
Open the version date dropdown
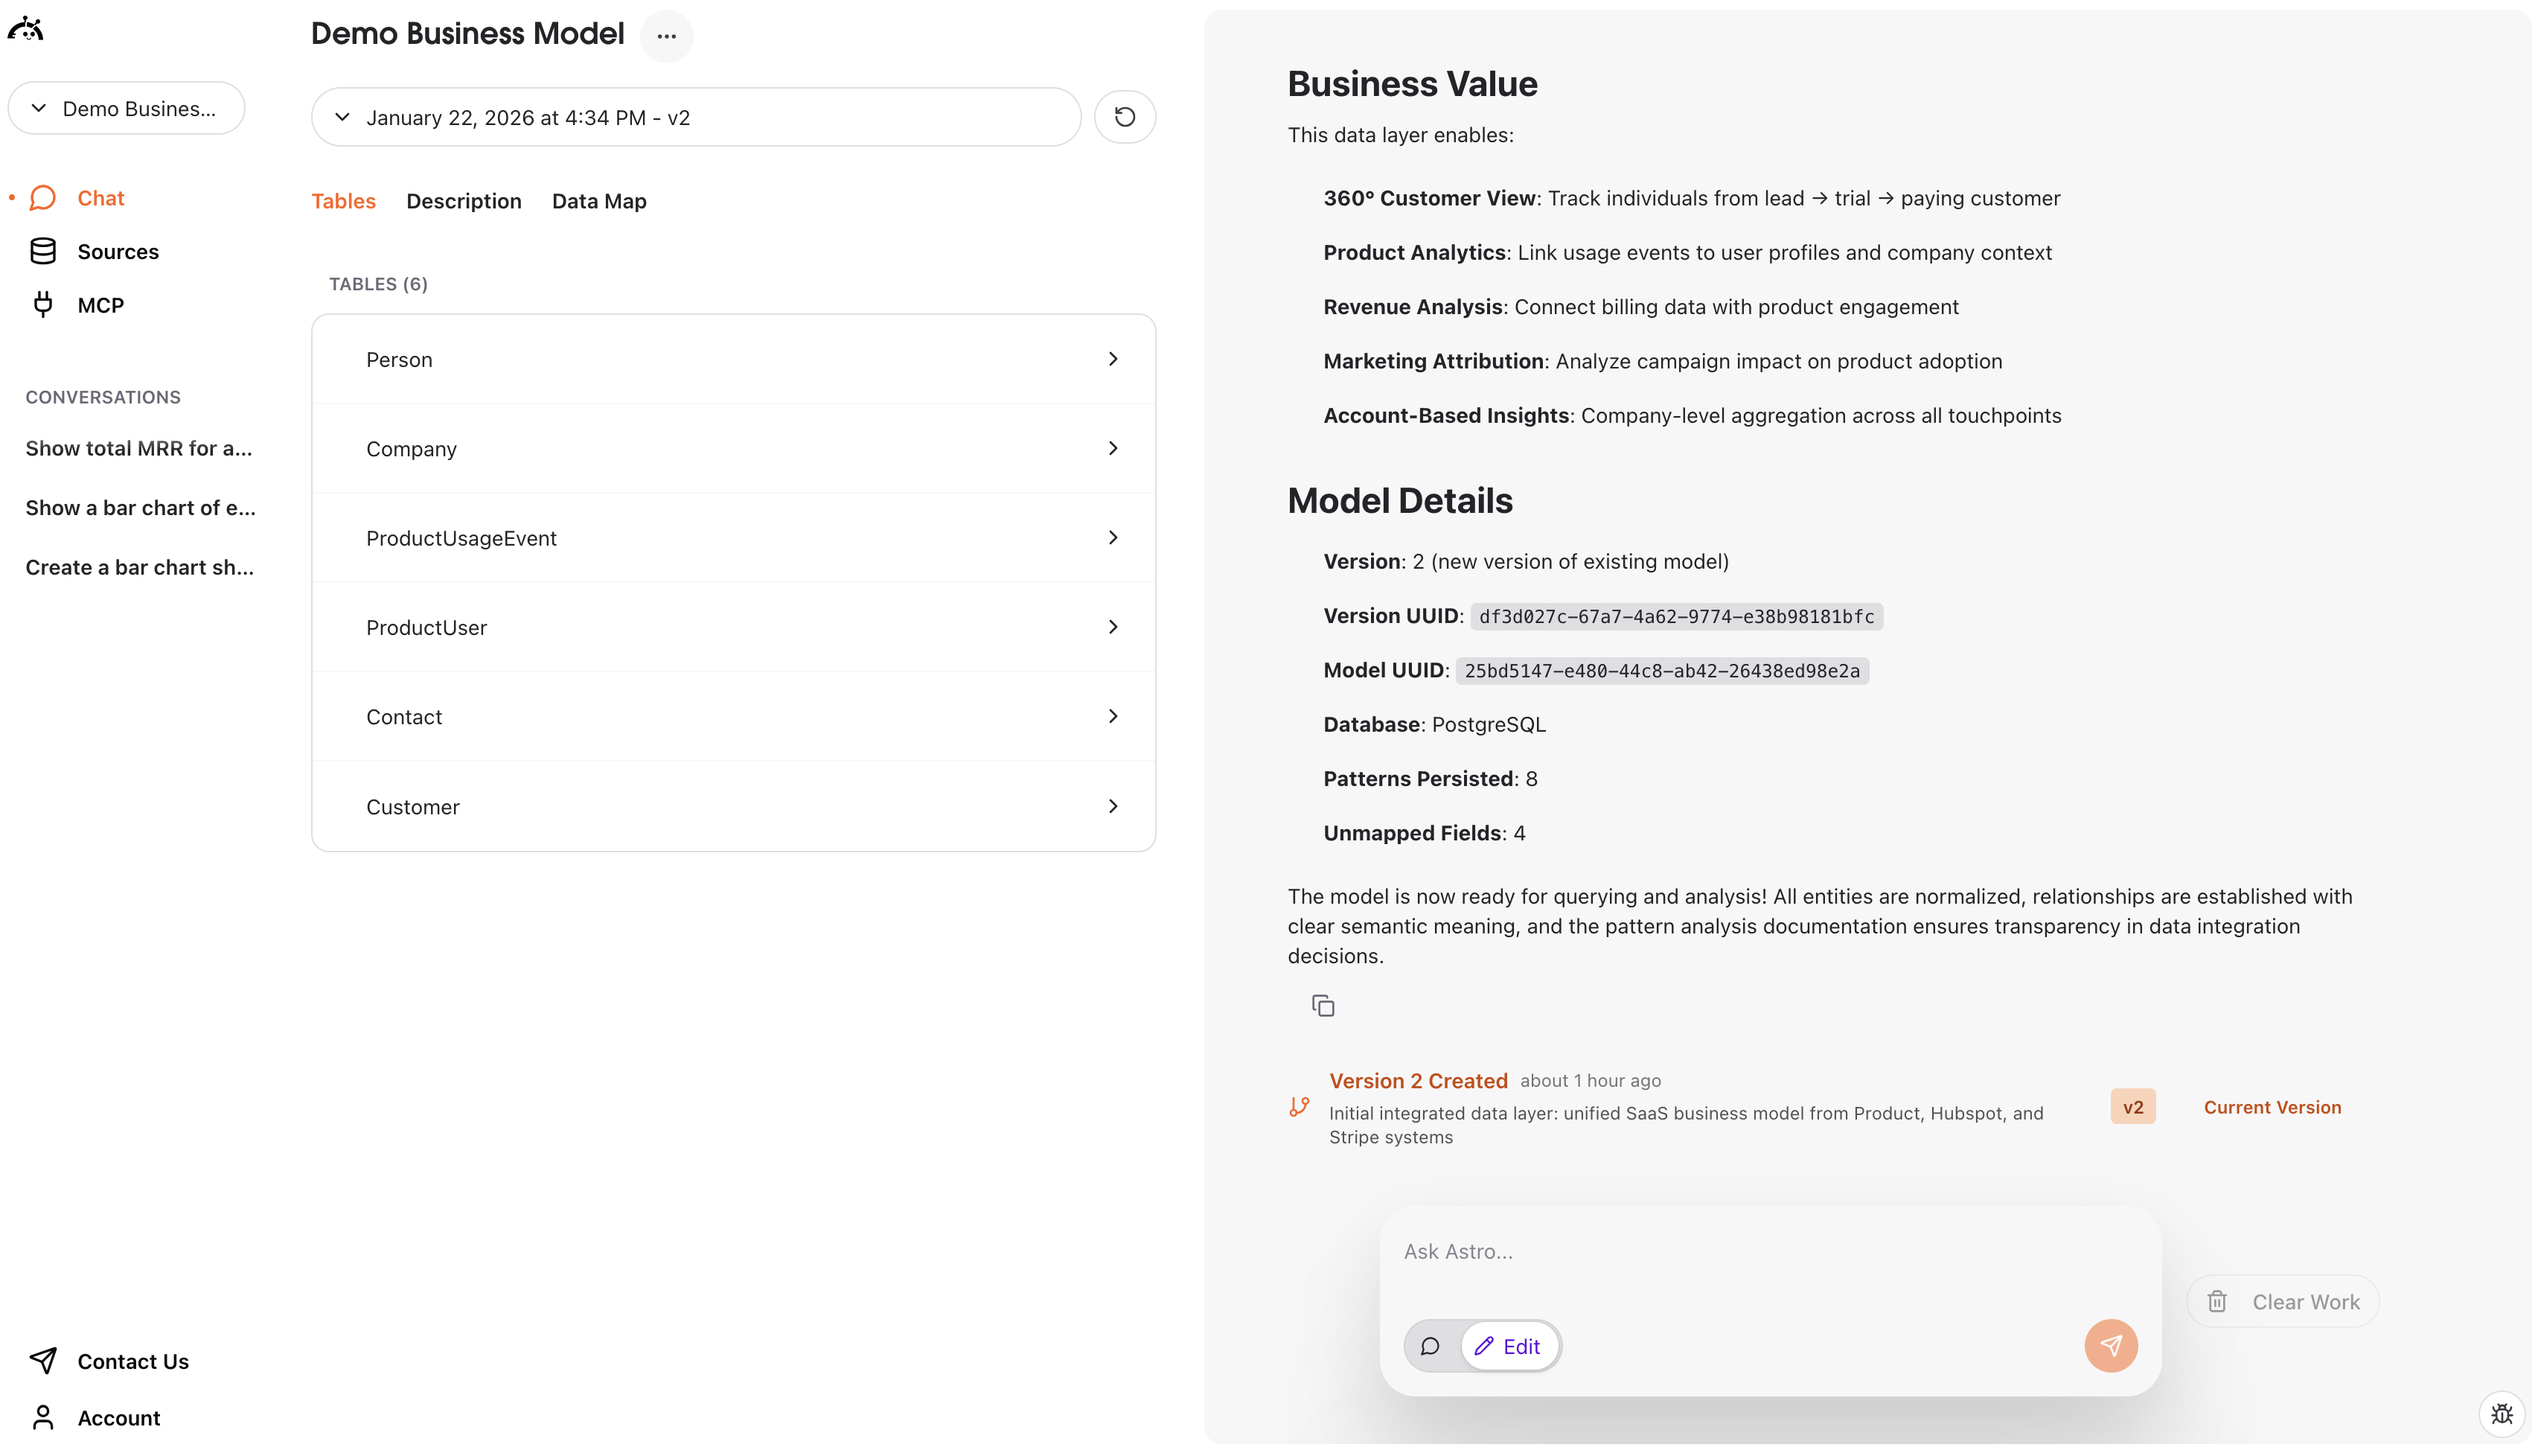click(696, 118)
